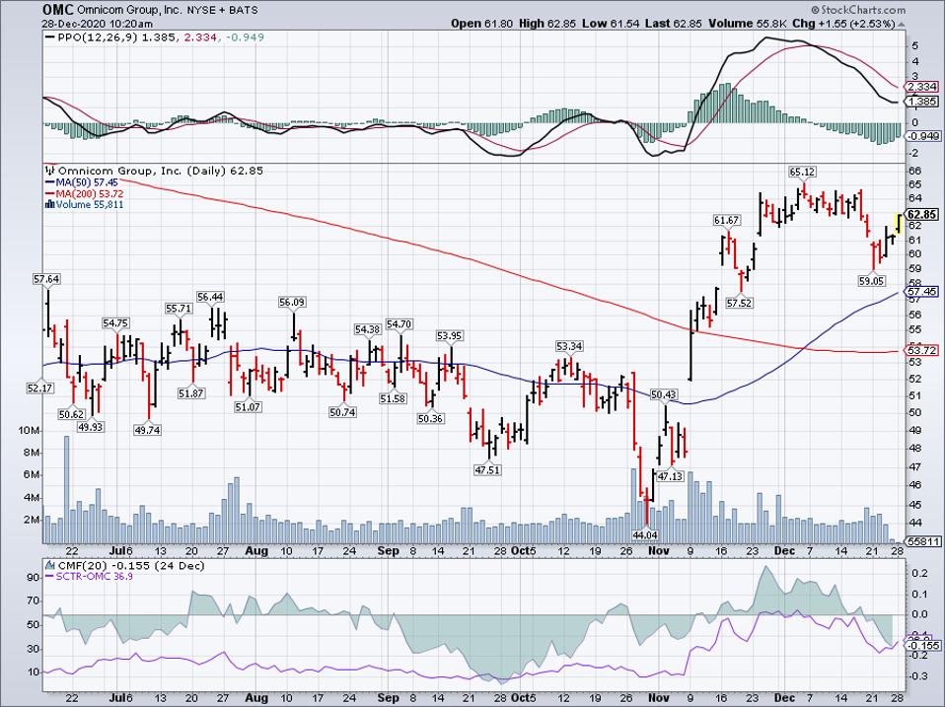The height and width of the screenshot is (707, 945).
Task: Click the High 62.85 value in the header
Action: click(547, 24)
